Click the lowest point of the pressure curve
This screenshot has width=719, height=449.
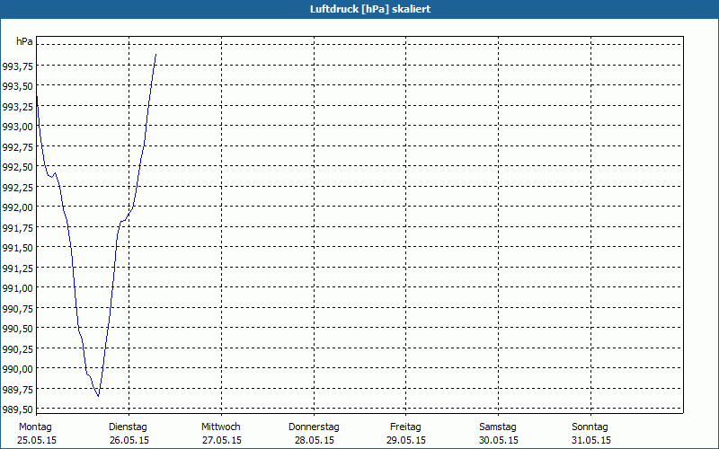tap(98, 395)
